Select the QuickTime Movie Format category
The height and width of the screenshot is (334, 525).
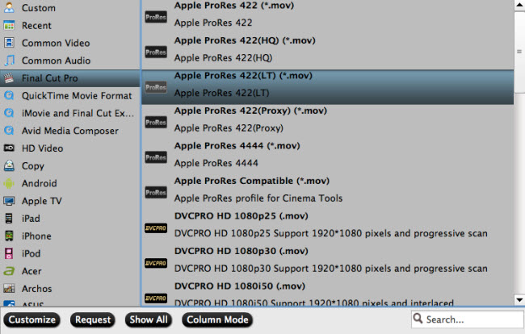click(x=70, y=96)
